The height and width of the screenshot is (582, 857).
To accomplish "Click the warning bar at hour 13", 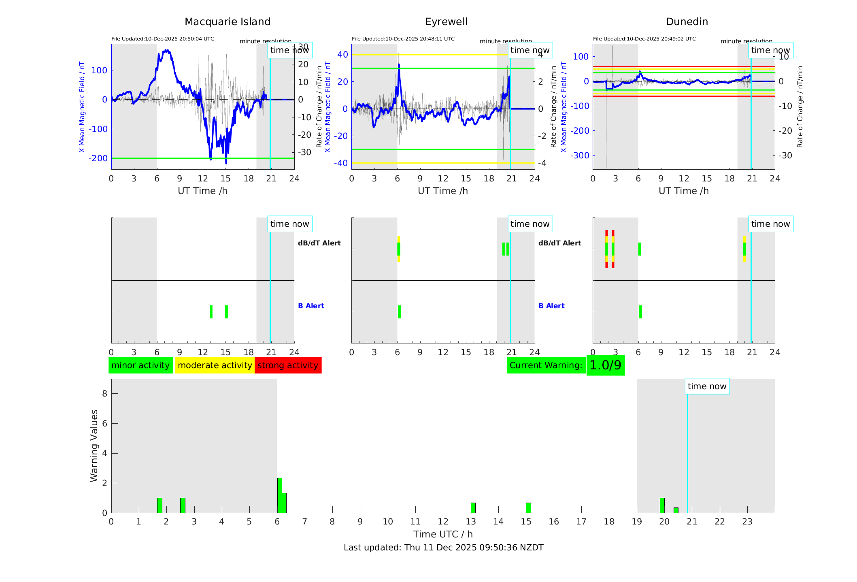I will pos(473,507).
